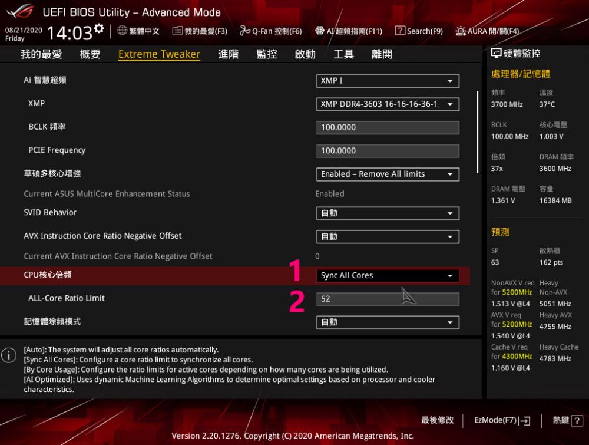This screenshot has width=589, height=445.
Task: Open the 記憶體除頻模式 dropdown
Action: [388, 322]
